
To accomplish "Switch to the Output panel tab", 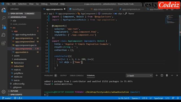I will [63, 76].
